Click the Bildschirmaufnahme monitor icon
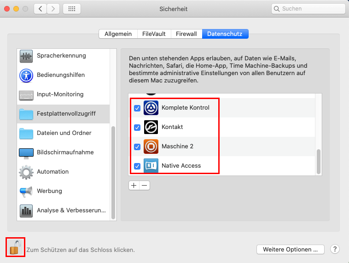The height and width of the screenshot is (263, 349). (x=26, y=153)
